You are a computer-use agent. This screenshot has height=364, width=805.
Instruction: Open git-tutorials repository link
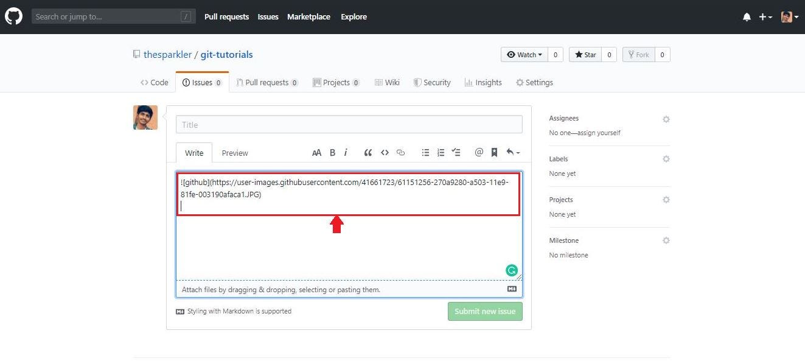tap(226, 54)
